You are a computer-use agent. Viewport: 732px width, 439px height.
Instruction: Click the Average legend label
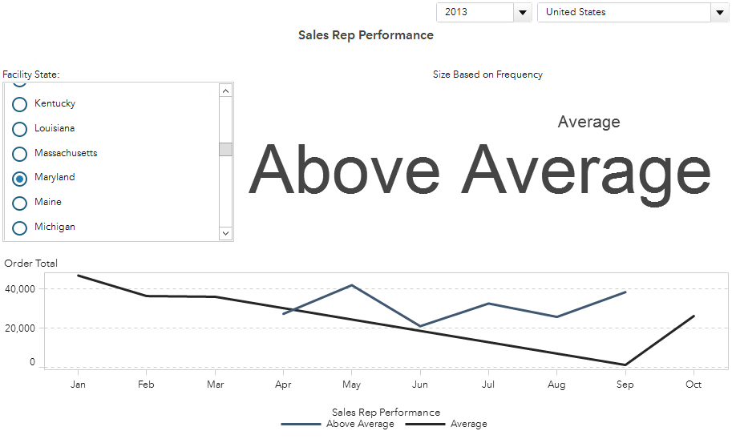point(469,425)
